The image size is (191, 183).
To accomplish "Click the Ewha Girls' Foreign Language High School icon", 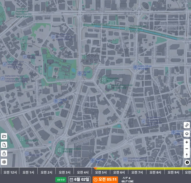I will point(2,79).
